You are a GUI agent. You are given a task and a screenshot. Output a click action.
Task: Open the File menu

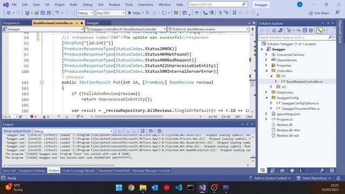point(14,4)
